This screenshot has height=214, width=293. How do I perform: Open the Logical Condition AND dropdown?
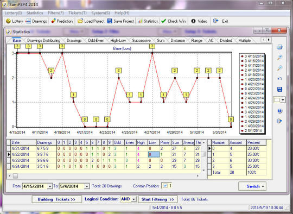133,199
